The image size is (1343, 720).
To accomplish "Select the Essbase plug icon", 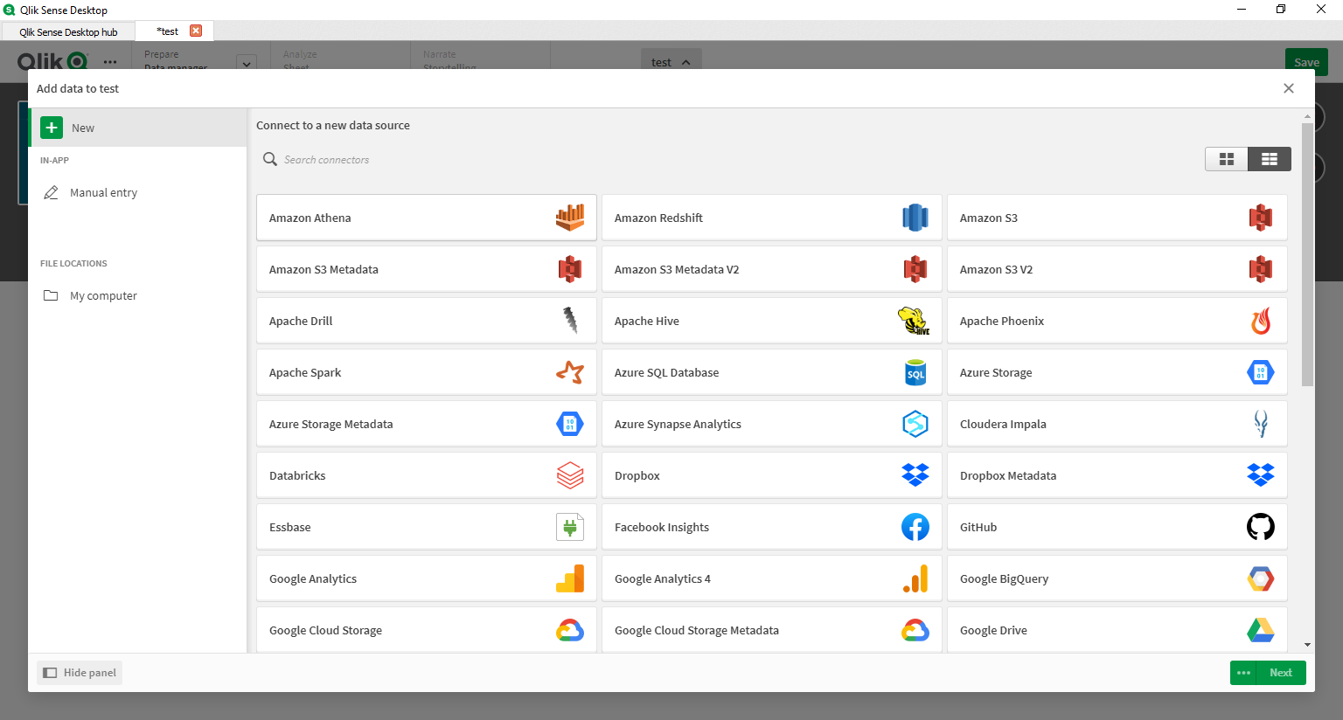I will point(570,527).
